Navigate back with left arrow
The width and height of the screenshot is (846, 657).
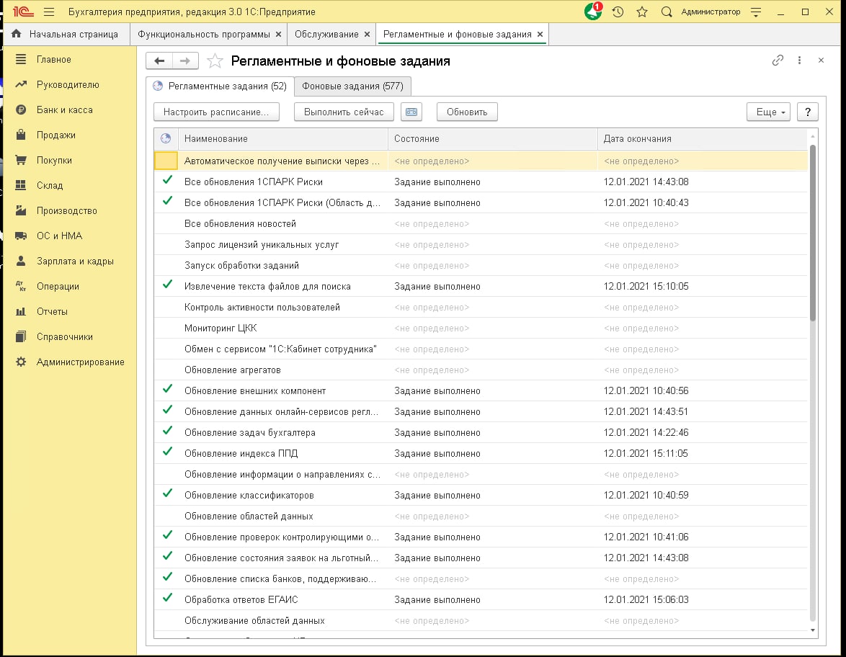(159, 61)
